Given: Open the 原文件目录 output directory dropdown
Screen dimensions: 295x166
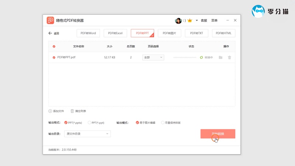Looking at the screenshot, I should (87, 134).
